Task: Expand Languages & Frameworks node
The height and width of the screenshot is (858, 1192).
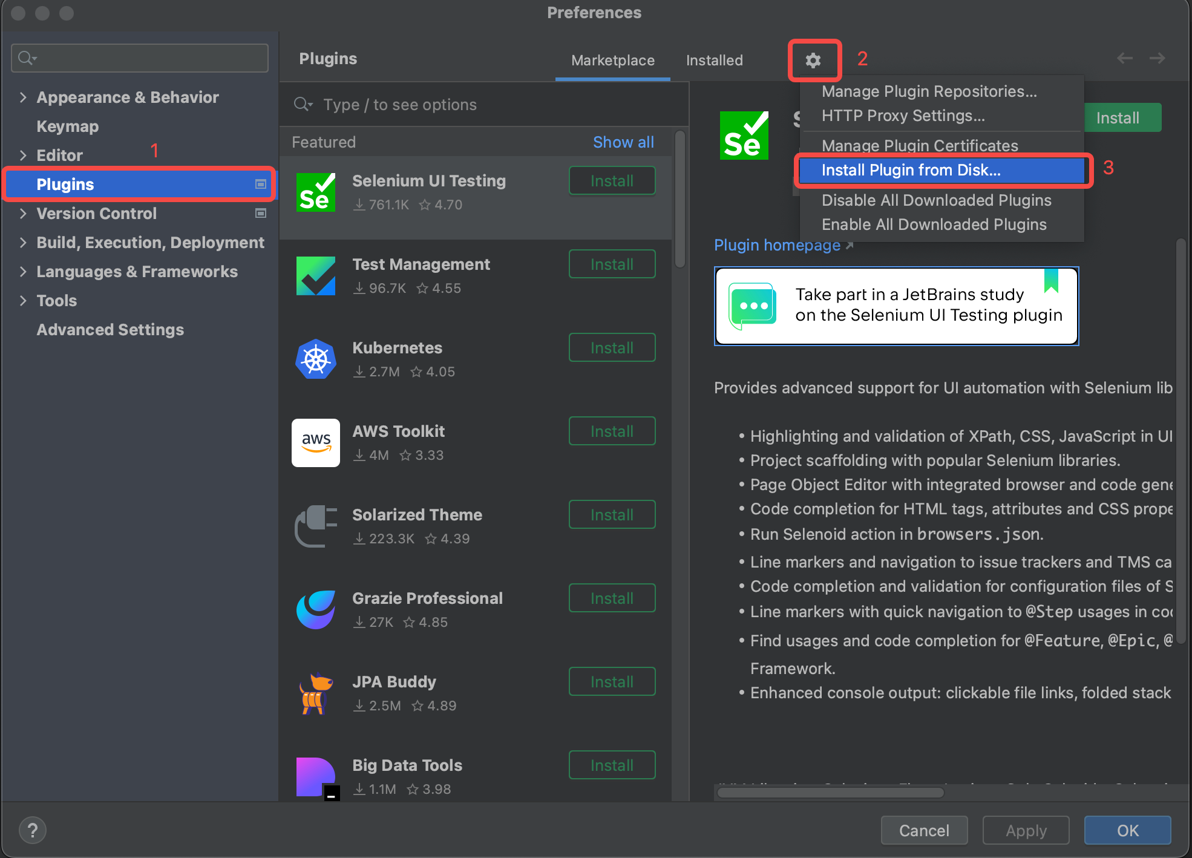Action: pos(23,272)
